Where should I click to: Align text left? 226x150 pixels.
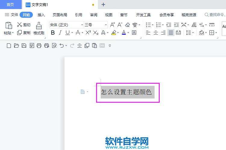click(148, 33)
